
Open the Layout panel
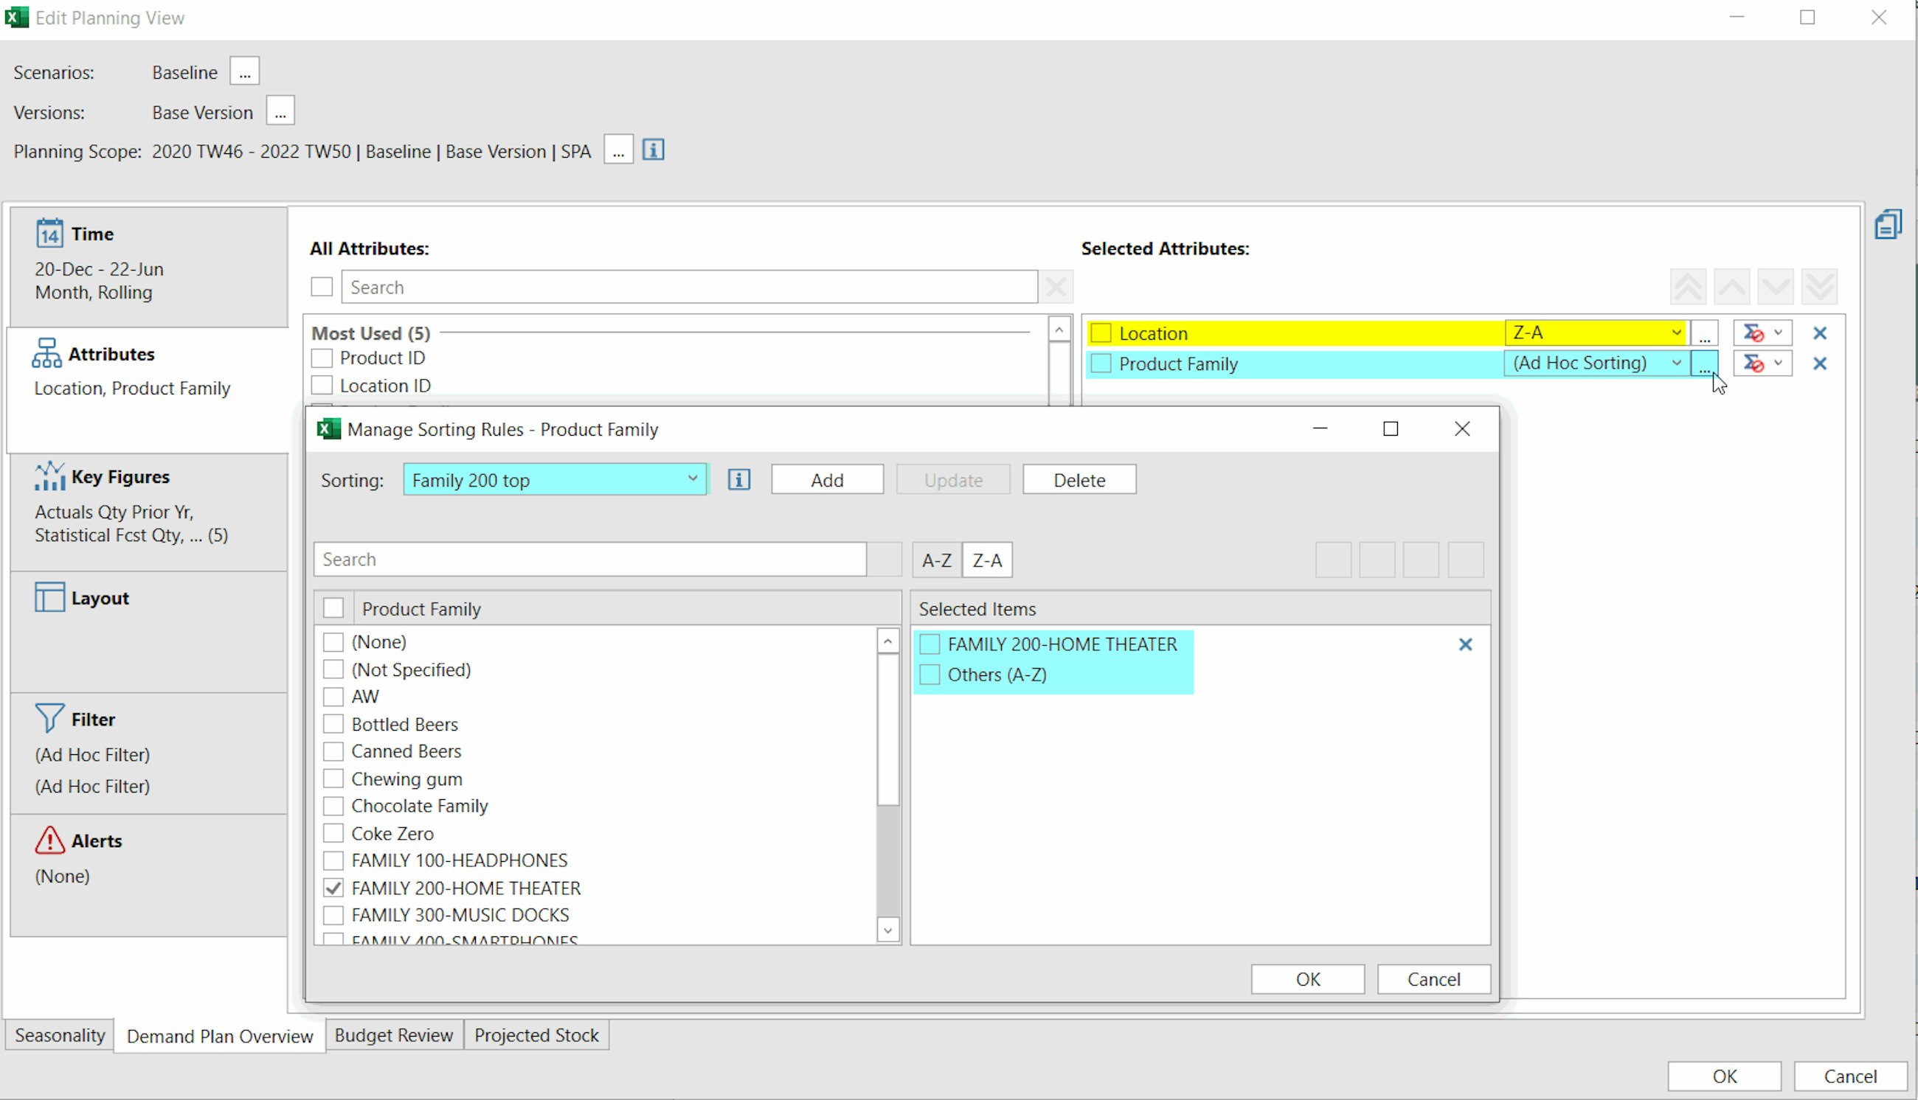[49, 597]
